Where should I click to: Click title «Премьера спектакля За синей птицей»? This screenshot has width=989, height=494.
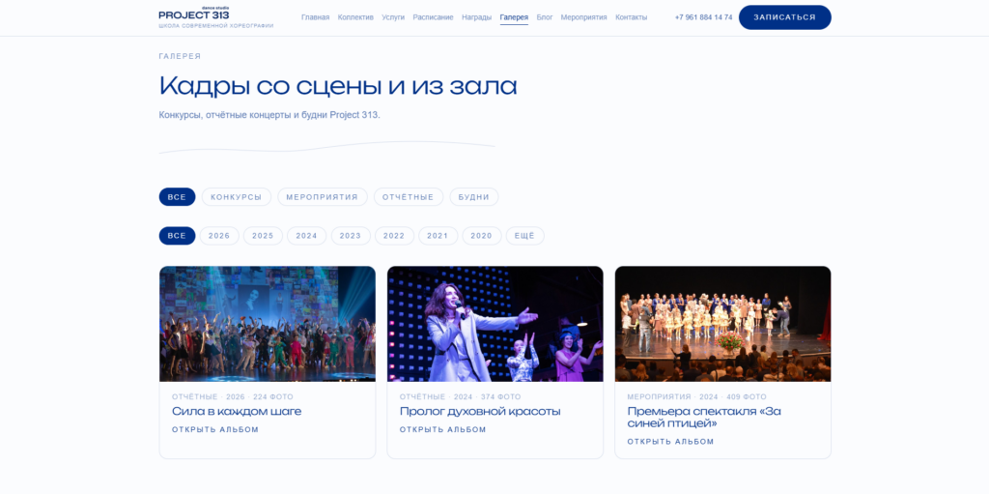pos(704,417)
